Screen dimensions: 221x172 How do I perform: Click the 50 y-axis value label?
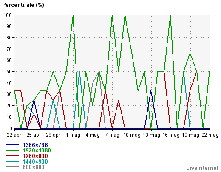(9, 72)
